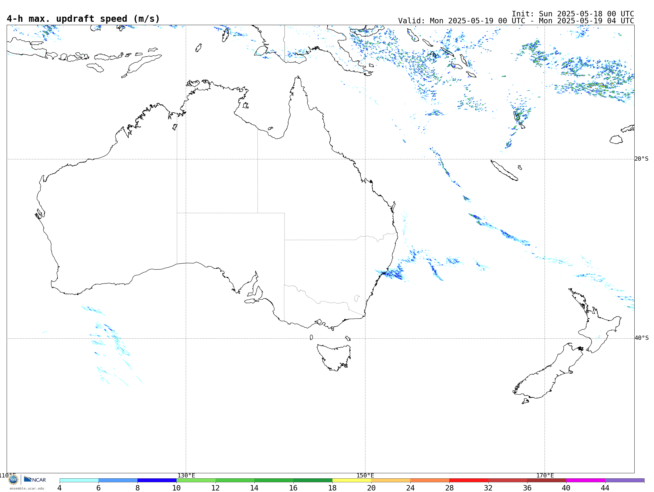The image size is (654, 492).
Task: Select the light green 10–12 color swatch
Action: (196, 481)
